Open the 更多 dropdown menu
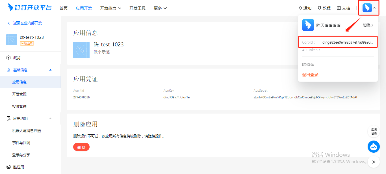Viewport: 386px width, 174px height. coord(161,8)
